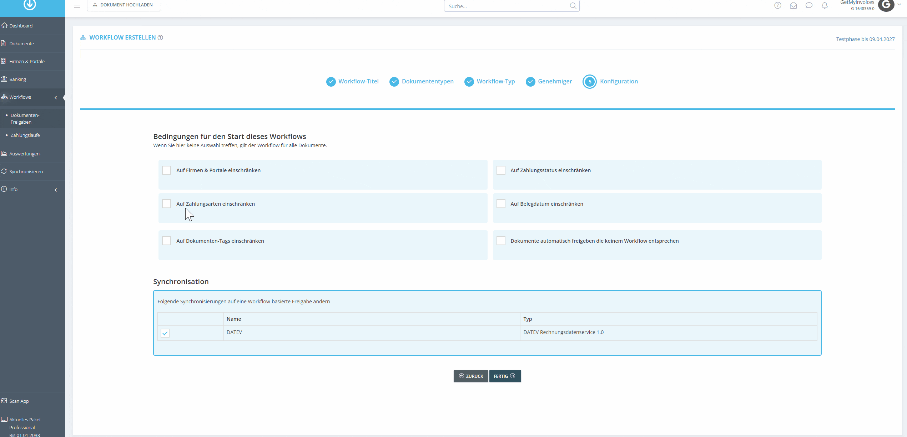Click the user avatar G icon
The image size is (907, 437).
point(886,5)
